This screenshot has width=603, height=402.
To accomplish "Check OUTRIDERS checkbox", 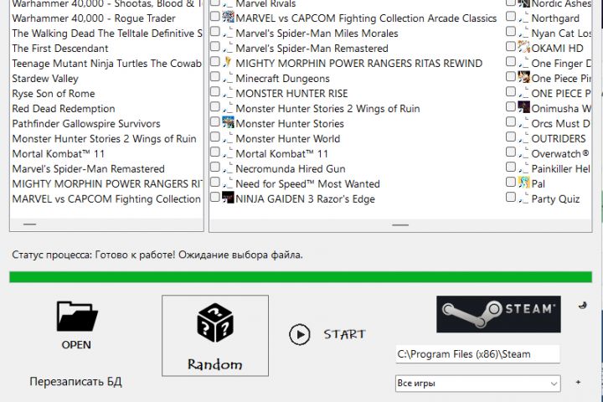I will [511, 137].
